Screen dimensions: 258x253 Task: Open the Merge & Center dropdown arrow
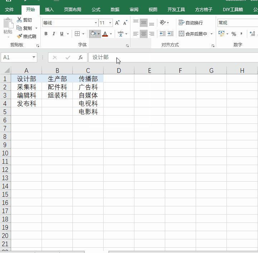[212, 34]
